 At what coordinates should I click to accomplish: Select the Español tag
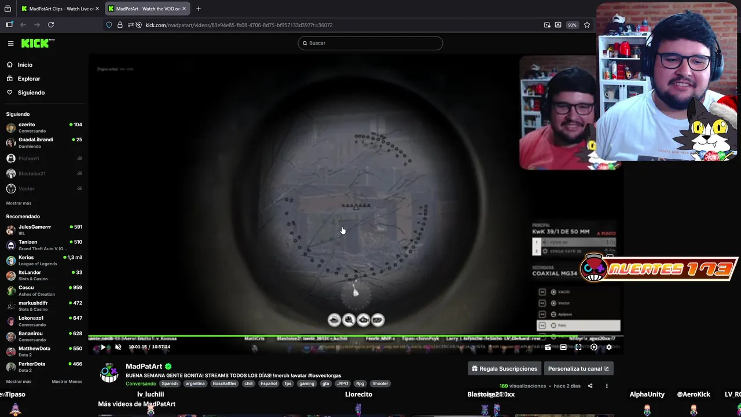click(x=269, y=383)
